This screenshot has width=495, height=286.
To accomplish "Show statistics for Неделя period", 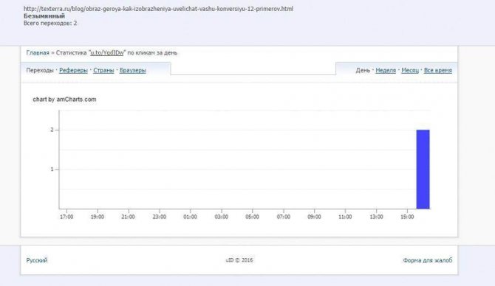I will (x=386, y=70).
